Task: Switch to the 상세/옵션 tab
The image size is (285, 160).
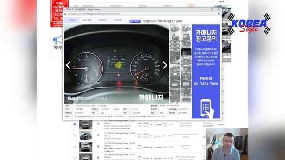Action: pyautogui.click(x=87, y=20)
